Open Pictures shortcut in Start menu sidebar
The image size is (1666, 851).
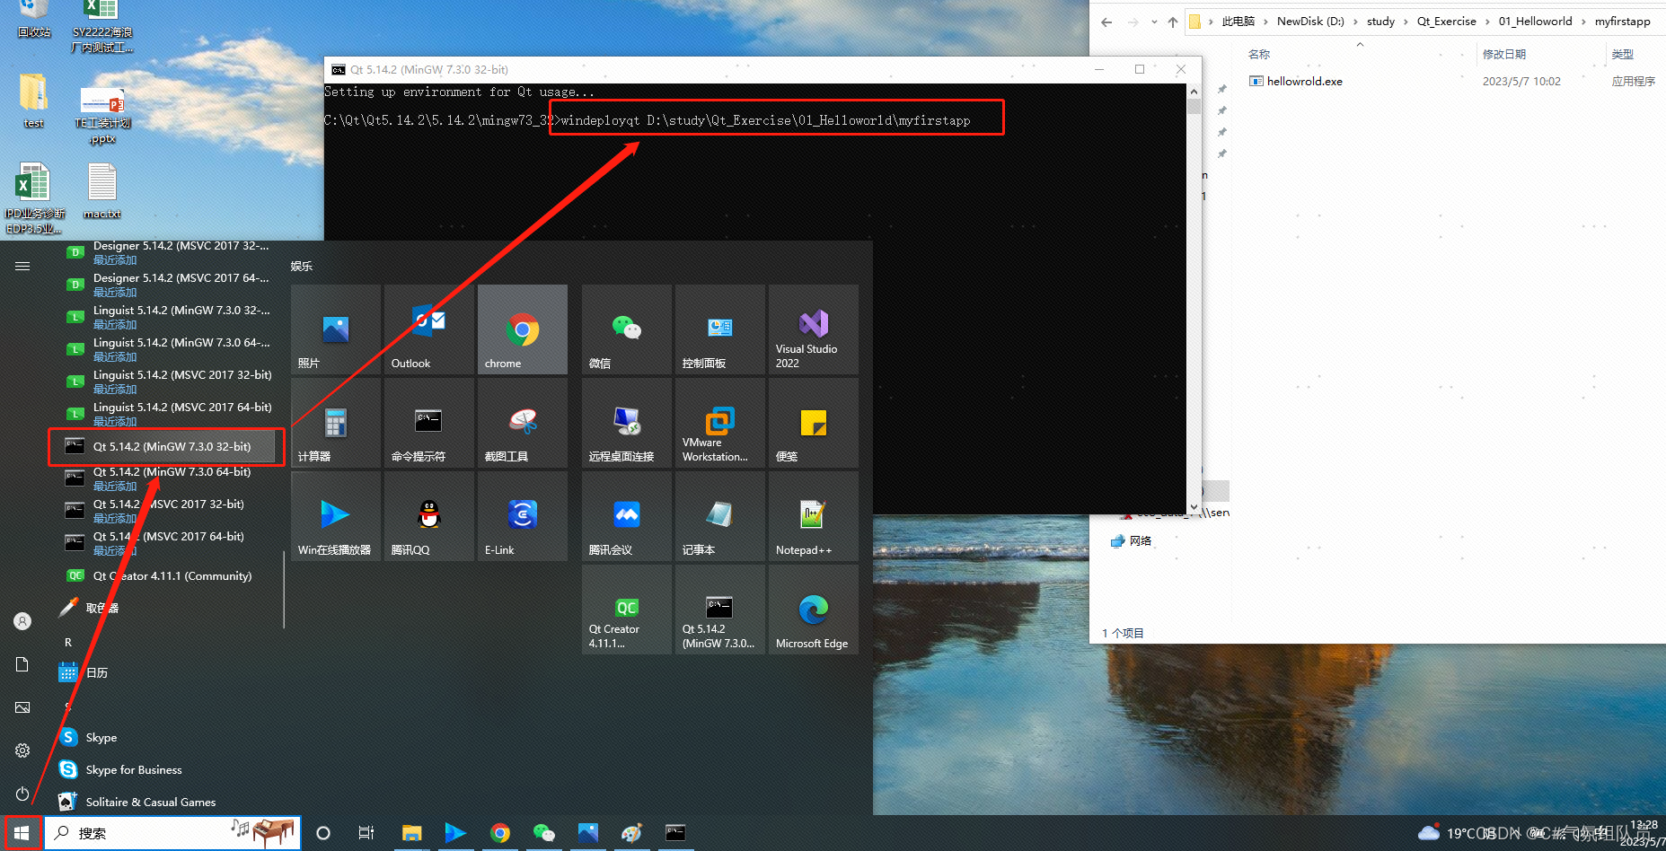[x=22, y=707]
